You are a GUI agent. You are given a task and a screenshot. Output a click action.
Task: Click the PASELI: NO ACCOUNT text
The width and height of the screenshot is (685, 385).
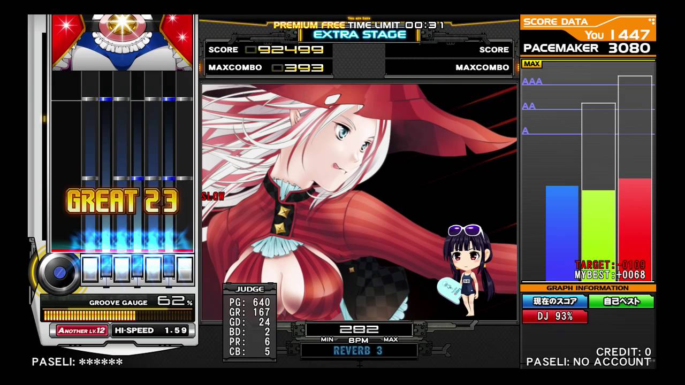tap(589, 362)
